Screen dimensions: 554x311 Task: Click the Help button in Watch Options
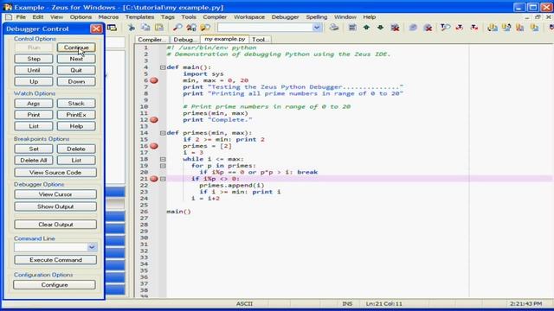(x=76, y=126)
